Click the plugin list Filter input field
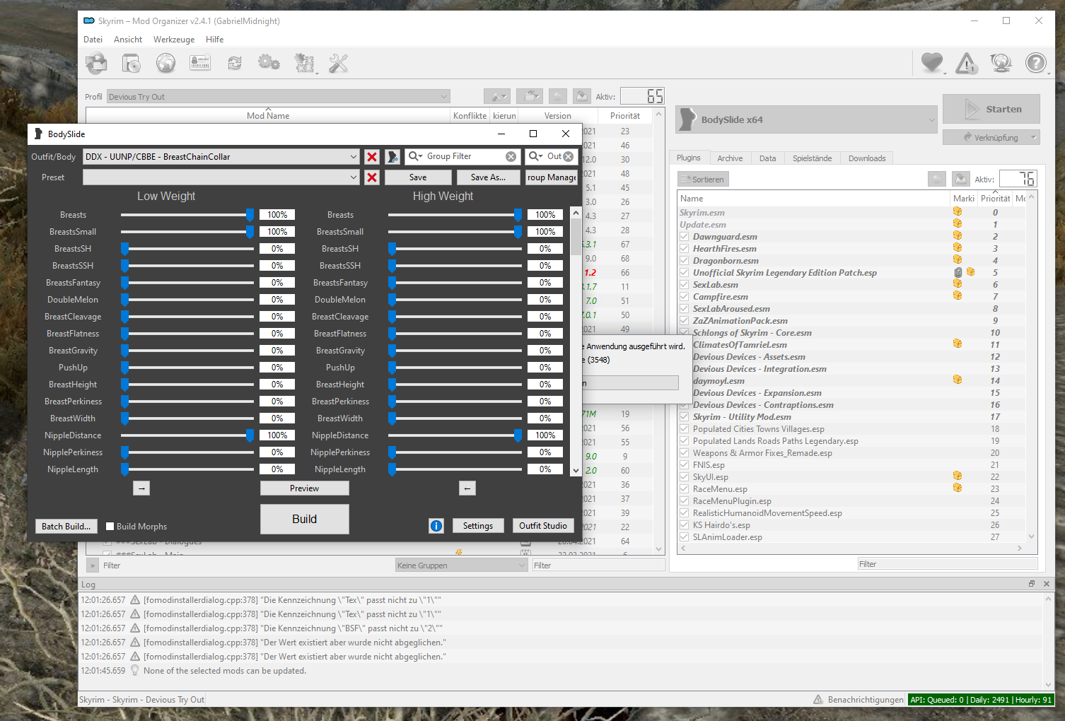 click(948, 564)
